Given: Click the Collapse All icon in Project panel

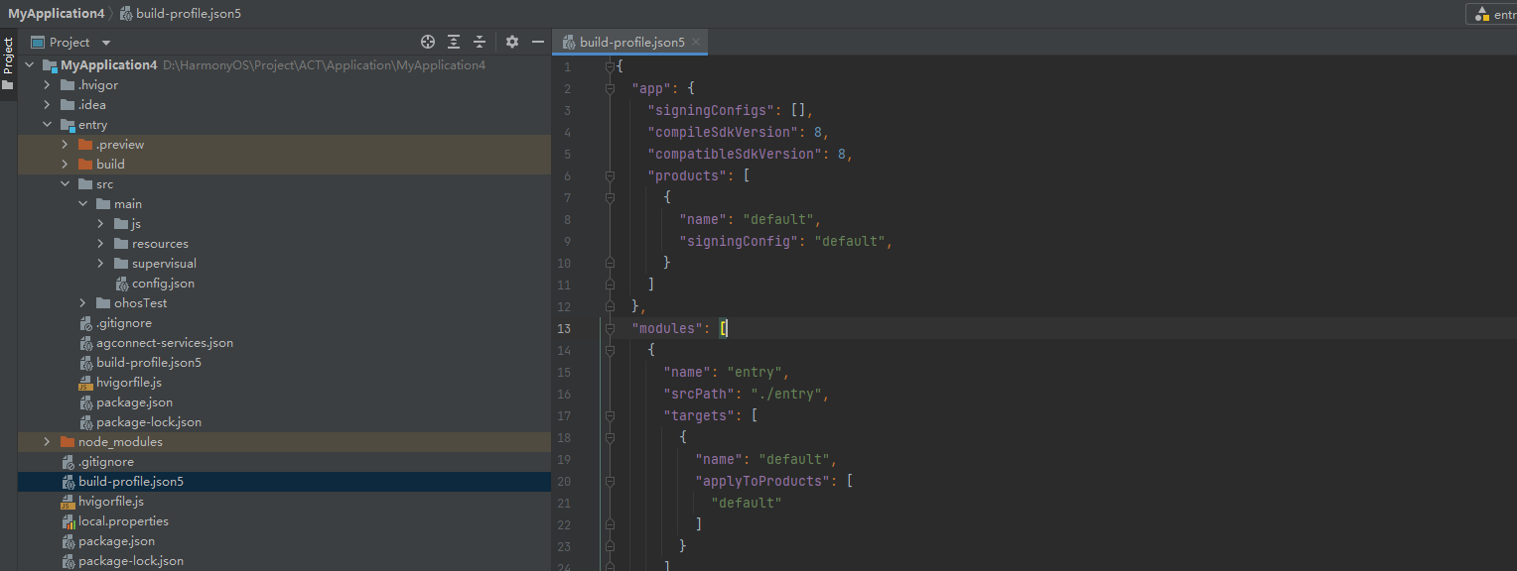Looking at the screenshot, I should point(480,42).
